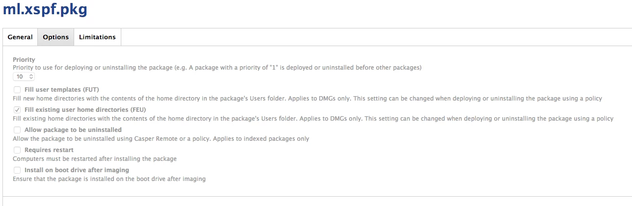Click the Fill user templates (FUT) label
This screenshot has width=632, height=206.
[x=62, y=90]
